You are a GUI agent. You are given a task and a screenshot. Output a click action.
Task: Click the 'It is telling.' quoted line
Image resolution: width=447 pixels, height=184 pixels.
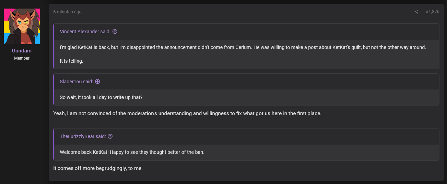pos(71,61)
